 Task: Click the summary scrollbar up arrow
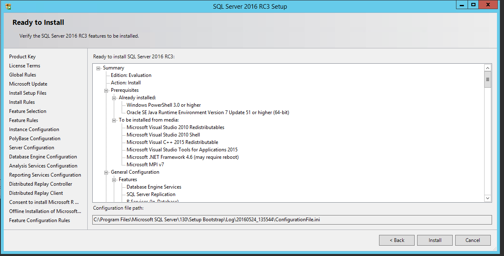tap(488, 68)
